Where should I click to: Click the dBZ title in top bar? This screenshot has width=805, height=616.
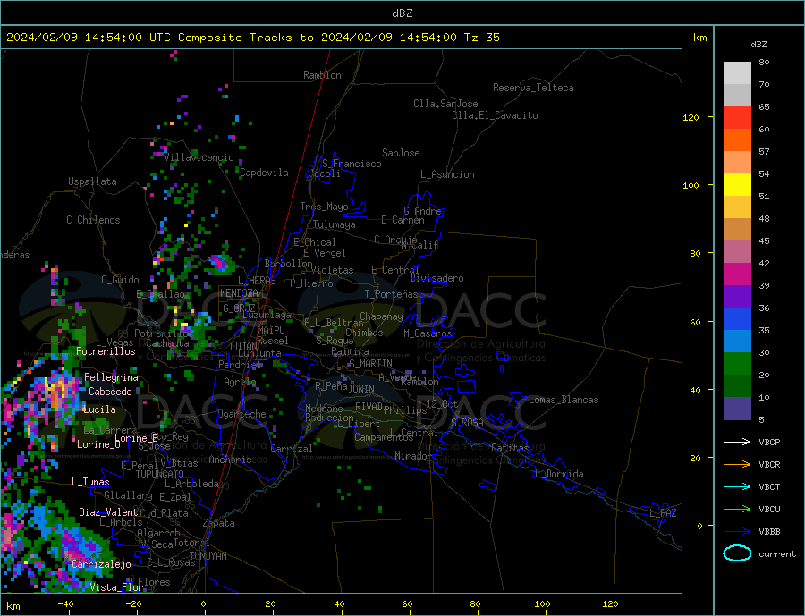click(402, 13)
